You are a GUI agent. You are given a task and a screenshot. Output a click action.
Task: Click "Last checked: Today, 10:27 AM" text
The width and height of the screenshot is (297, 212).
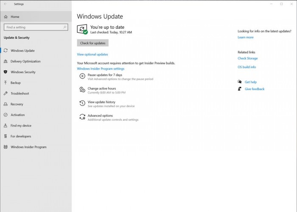[x=111, y=32]
